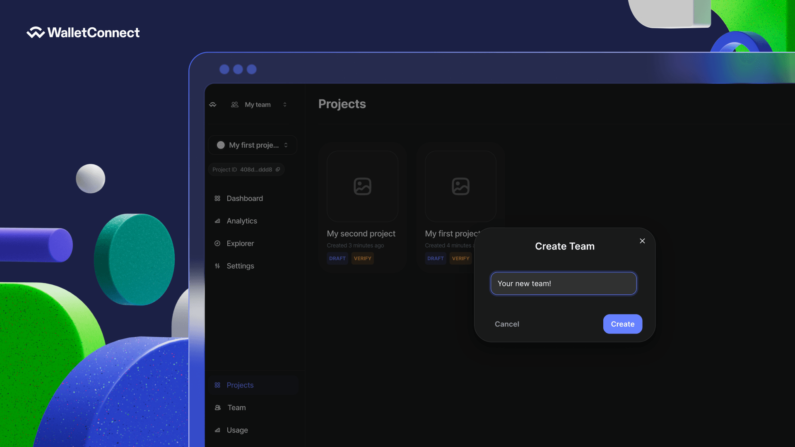The height and width of the screenshot is (447, 795).
Task: Click the Analytics bar chart icon
Action: [x=217, y=221]
